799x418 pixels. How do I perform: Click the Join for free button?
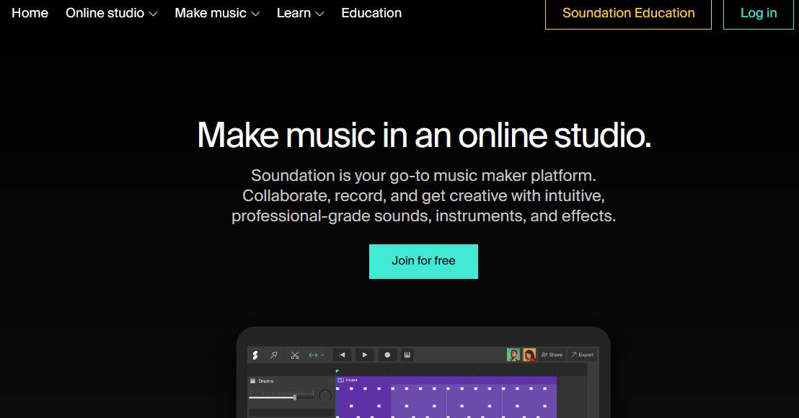pyautogui.click(x=423, y=261)
